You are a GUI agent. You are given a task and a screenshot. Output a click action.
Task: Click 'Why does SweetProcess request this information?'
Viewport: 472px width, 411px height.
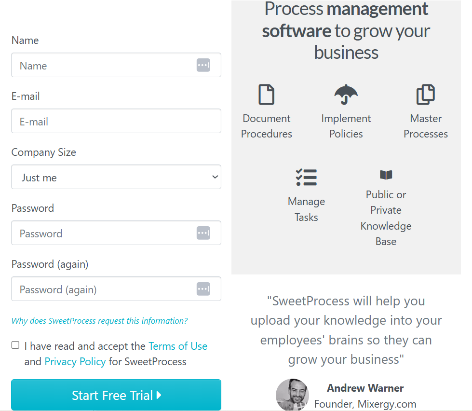tap(99, 321)
